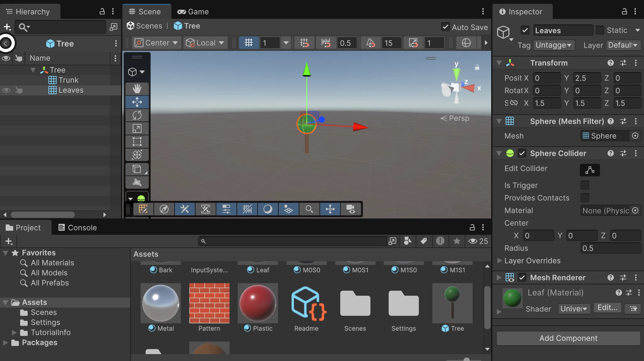Click the globe debug draw mode icon
Image resolution: width=644 pixels, height=361 pixels.
466,43
